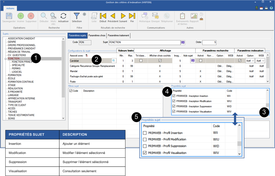Jump to the last record with Fin
Viewport: 275px width, 176px height.
132,16
